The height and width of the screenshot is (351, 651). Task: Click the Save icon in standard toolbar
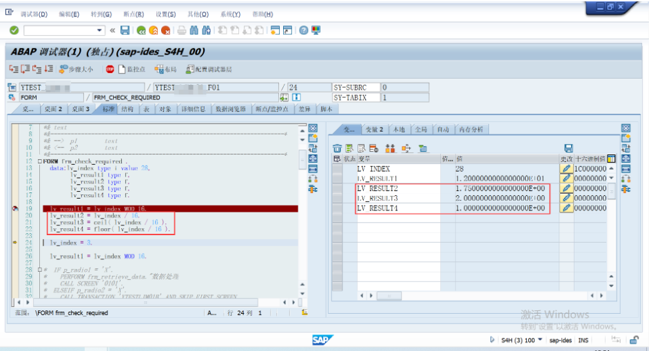125,30
